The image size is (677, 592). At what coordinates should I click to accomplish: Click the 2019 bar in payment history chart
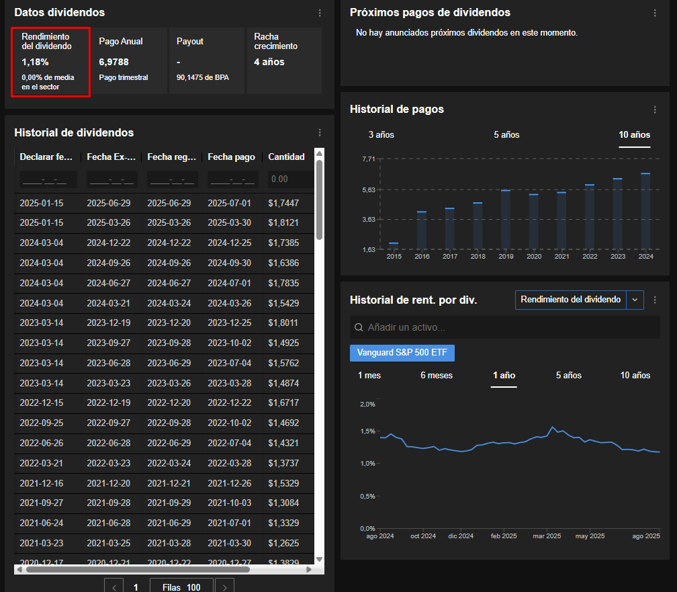(506, 220)
